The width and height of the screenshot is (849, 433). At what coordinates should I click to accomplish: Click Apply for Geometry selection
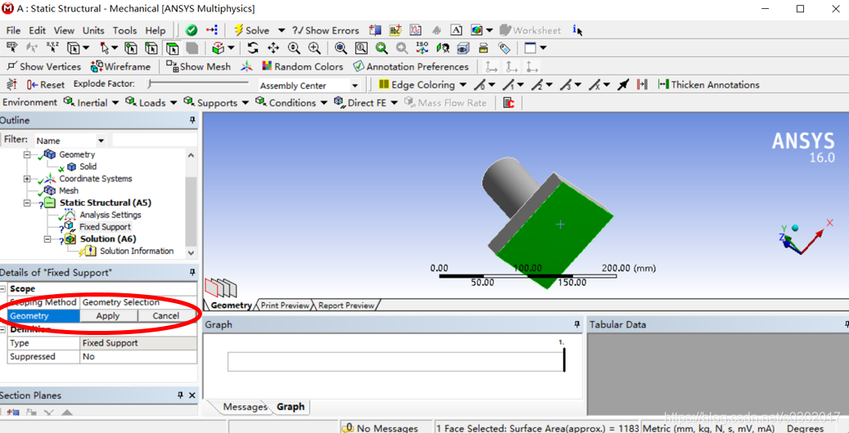click(108, 315)
